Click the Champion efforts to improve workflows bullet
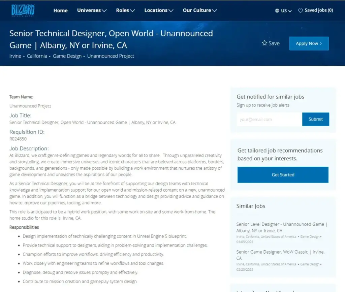The image size is (345, 292). [x=93, y=254]
